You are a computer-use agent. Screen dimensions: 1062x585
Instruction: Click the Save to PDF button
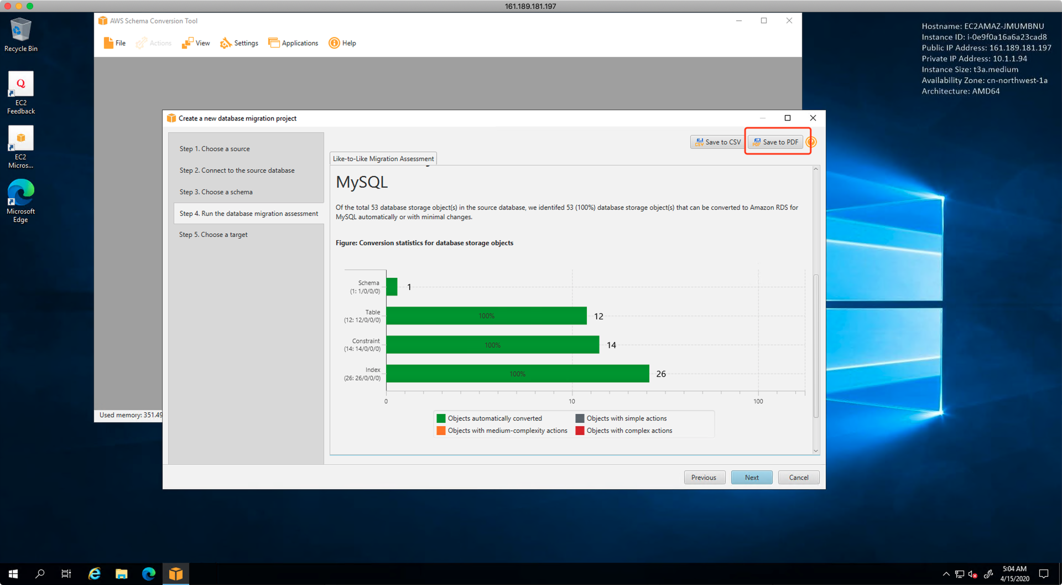tap(775, 142)
